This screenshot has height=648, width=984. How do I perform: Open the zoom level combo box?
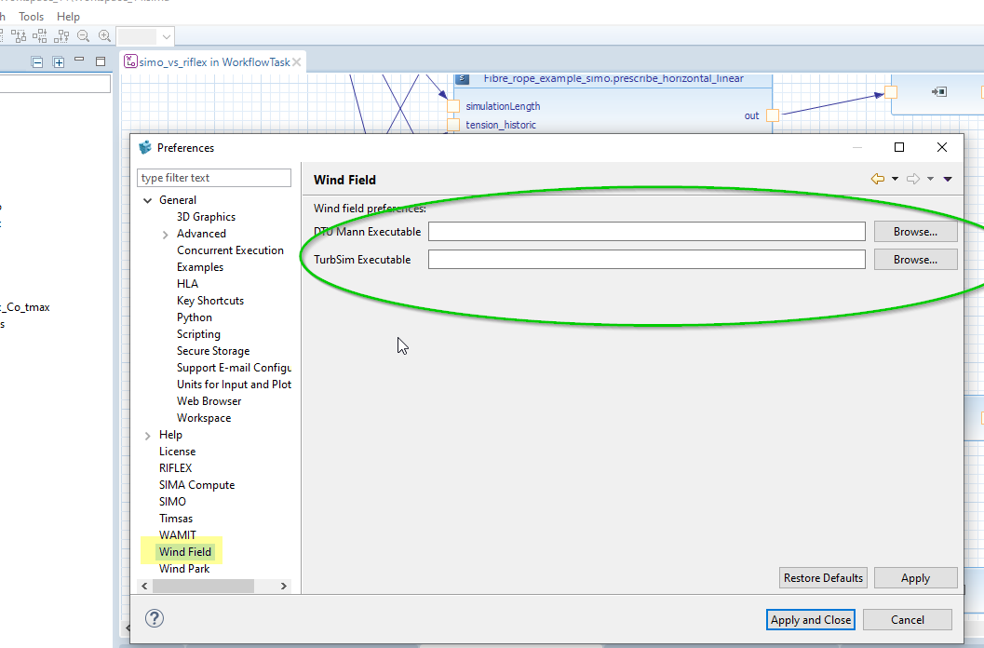[x=167, y=37]
